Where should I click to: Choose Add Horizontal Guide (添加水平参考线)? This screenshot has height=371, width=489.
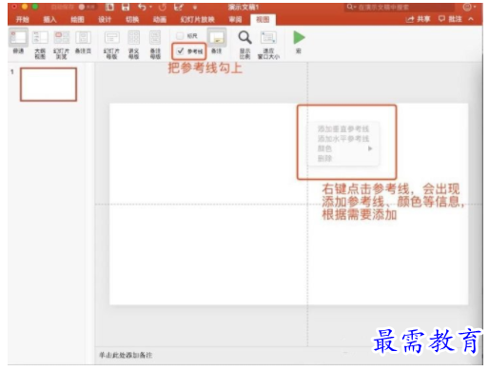(343, 139)
